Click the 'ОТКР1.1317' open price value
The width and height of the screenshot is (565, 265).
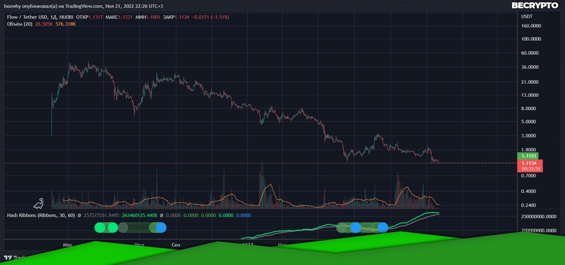tap(89, 17)
